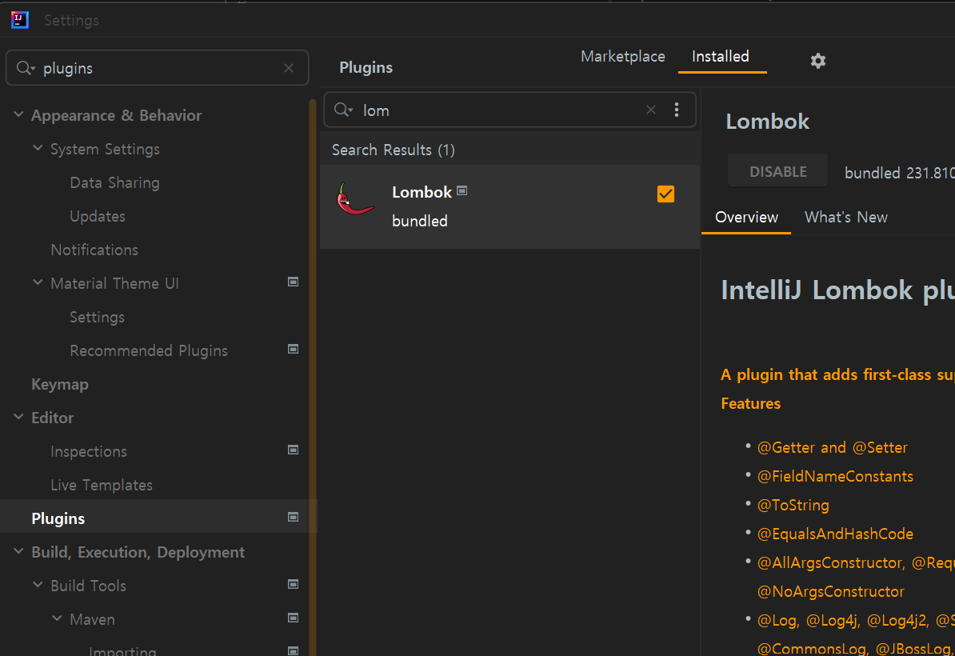Collapse System Settings tree node
The image size is (955, 656).
(38, 148)
